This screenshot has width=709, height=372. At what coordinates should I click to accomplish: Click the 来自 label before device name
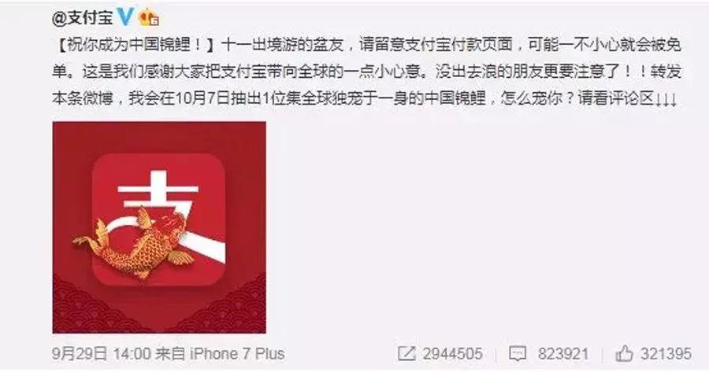(x=170, y=353)
